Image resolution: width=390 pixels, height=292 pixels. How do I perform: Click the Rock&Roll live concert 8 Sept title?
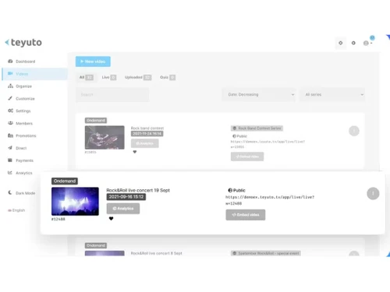pyautogui.click(x=157, y=253)
